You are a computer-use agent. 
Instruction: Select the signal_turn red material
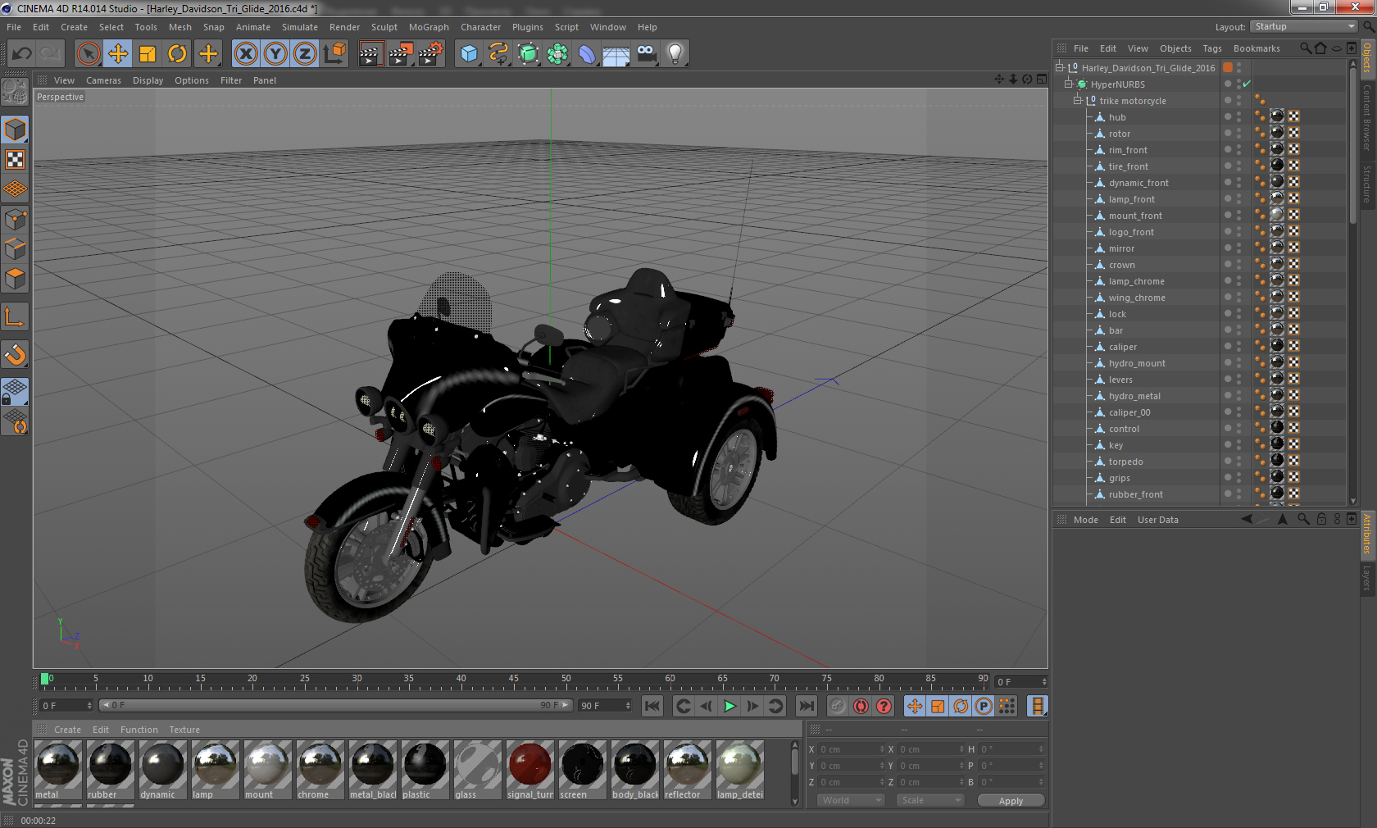[x=530, y=770]
